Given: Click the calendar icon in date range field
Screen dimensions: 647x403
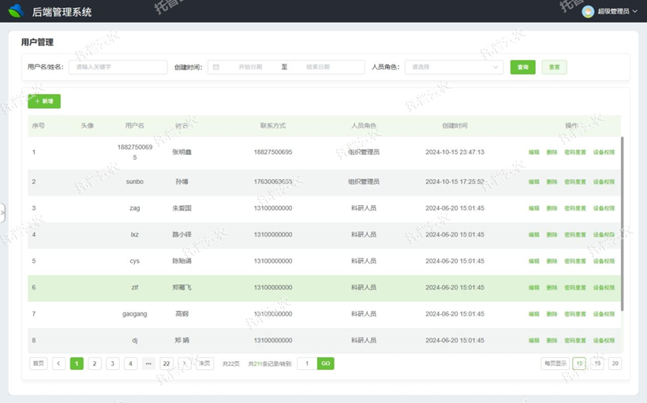Looking at the screenshot, I should pyautogui.click(x=216, y=67).
